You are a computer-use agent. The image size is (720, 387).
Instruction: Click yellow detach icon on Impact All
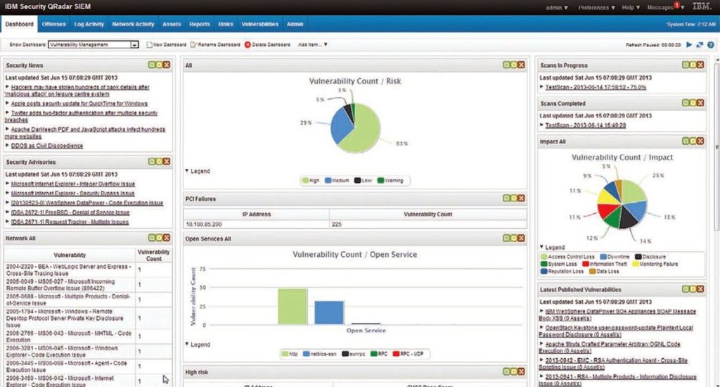pos(693,141)
